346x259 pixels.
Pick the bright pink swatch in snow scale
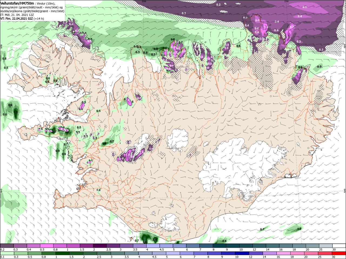coord(46,246)
